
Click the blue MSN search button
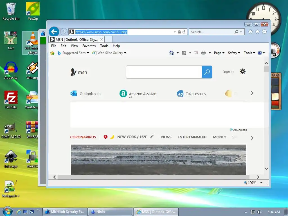(207, 72)
